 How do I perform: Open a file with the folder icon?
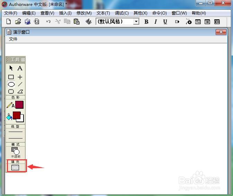pos(18,21)
